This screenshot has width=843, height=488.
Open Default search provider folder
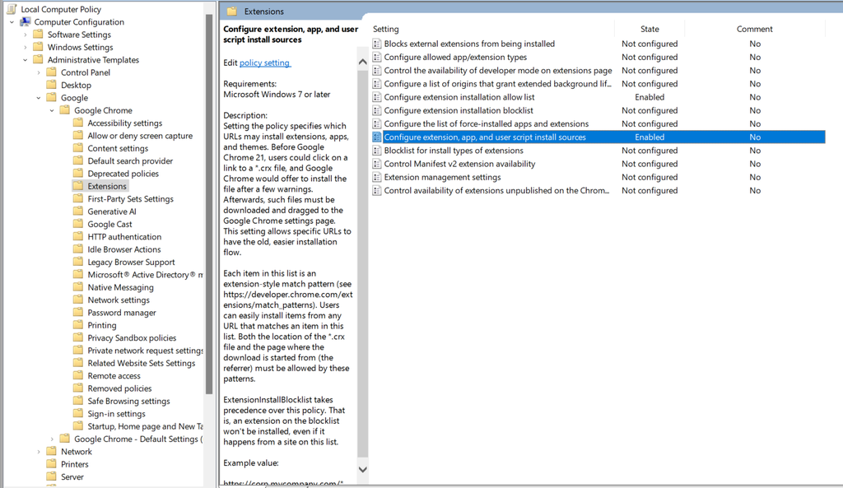[x=130, y=160]
